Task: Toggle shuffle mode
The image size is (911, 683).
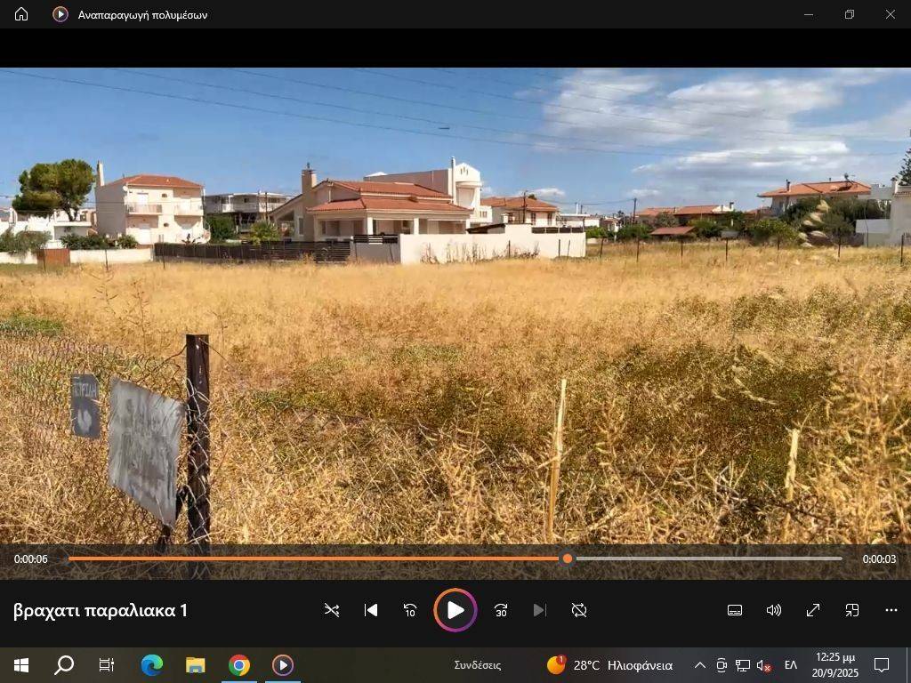Action: point(332,610)
